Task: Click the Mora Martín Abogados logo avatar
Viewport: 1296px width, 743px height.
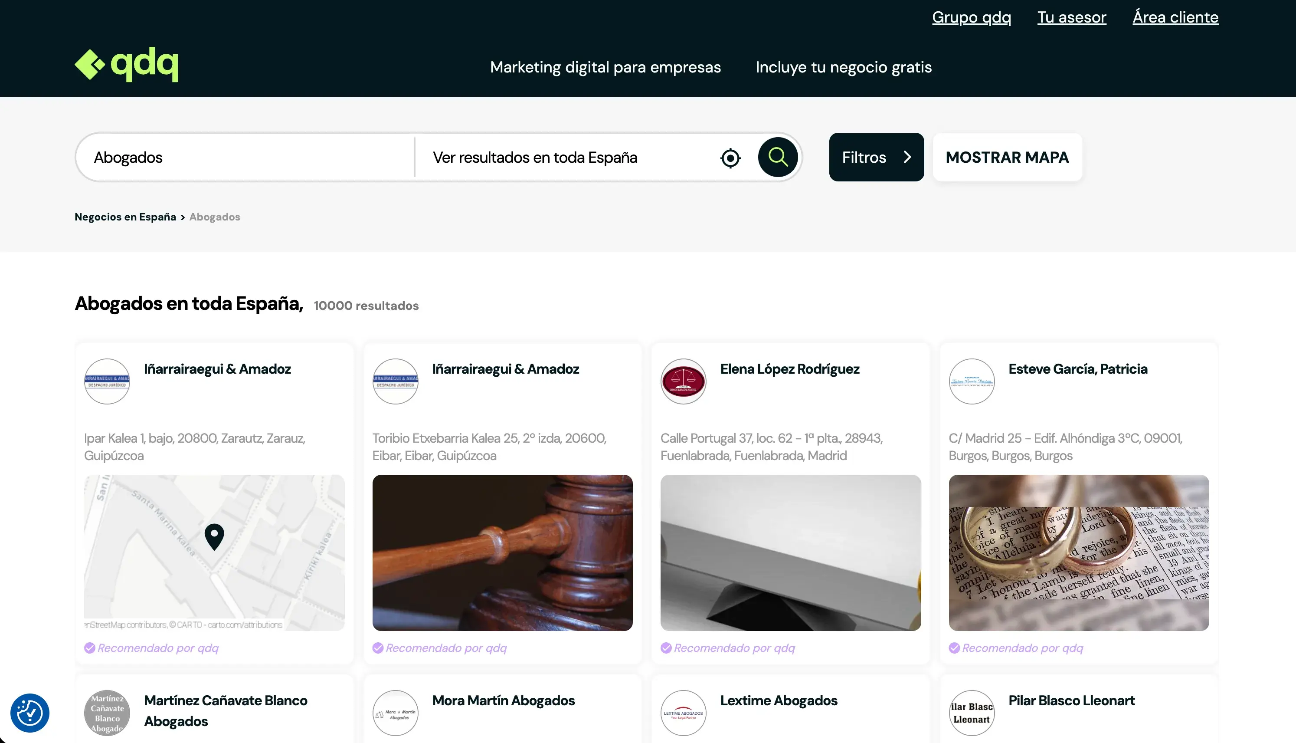Action: pyautogui.click(x=395, y=713)
